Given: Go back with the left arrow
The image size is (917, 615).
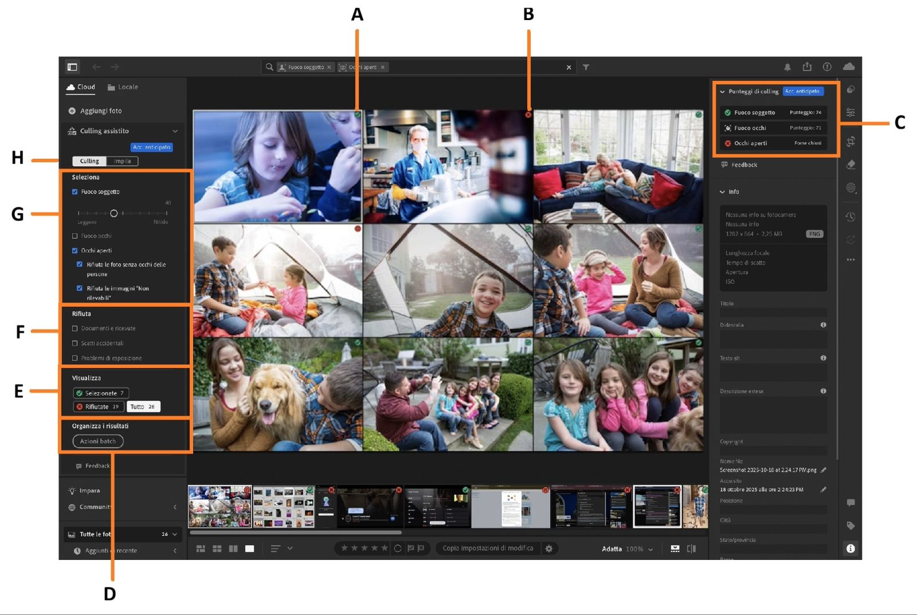Looking at the screenshot, I should 96,67.
